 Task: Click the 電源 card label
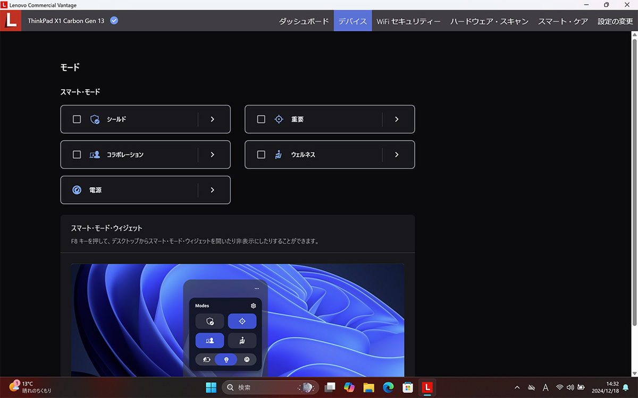95,190
